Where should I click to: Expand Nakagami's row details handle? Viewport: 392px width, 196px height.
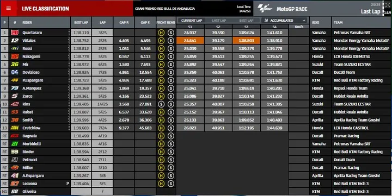69,56
